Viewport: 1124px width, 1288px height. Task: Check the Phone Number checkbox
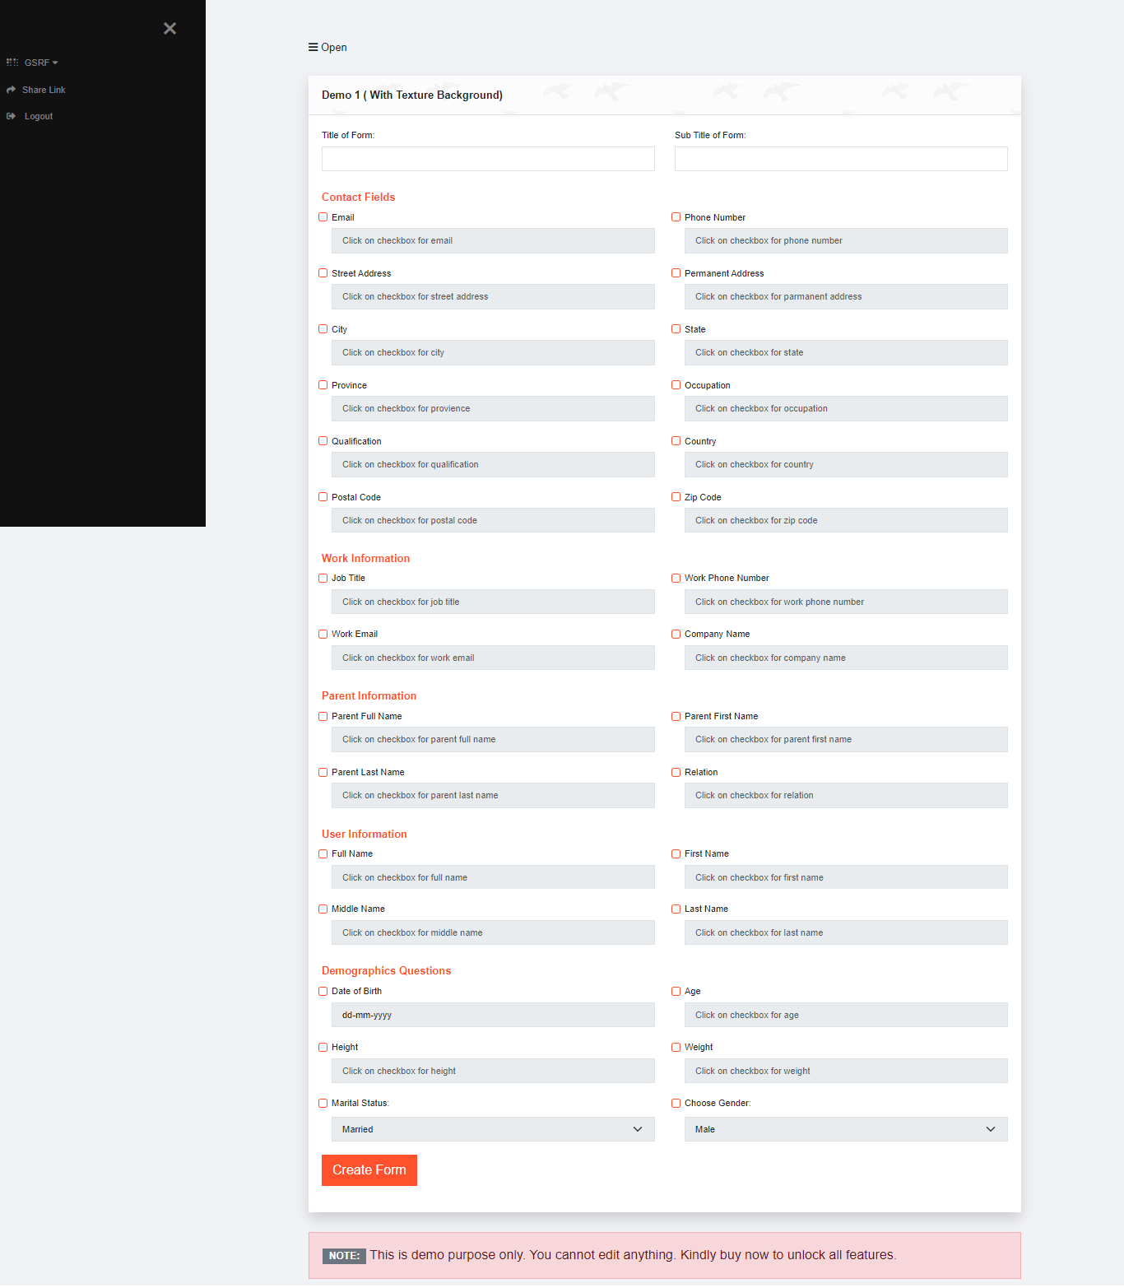click(x=676, y=216)
